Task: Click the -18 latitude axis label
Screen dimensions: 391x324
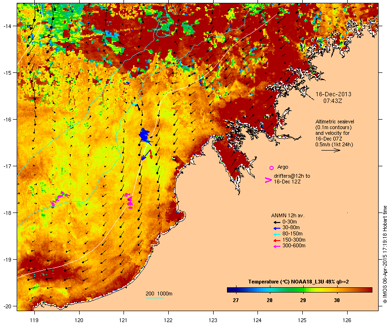Action: point(7,213)
